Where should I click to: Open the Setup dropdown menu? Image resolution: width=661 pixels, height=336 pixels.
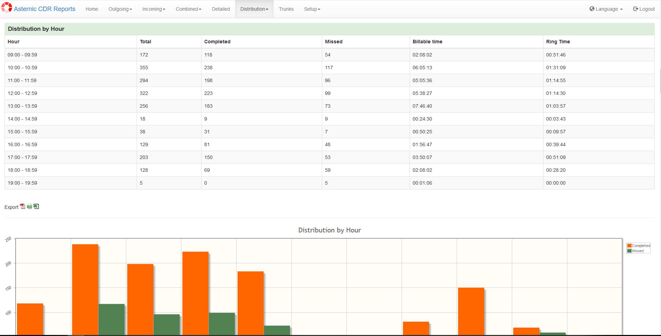[312, 9]
